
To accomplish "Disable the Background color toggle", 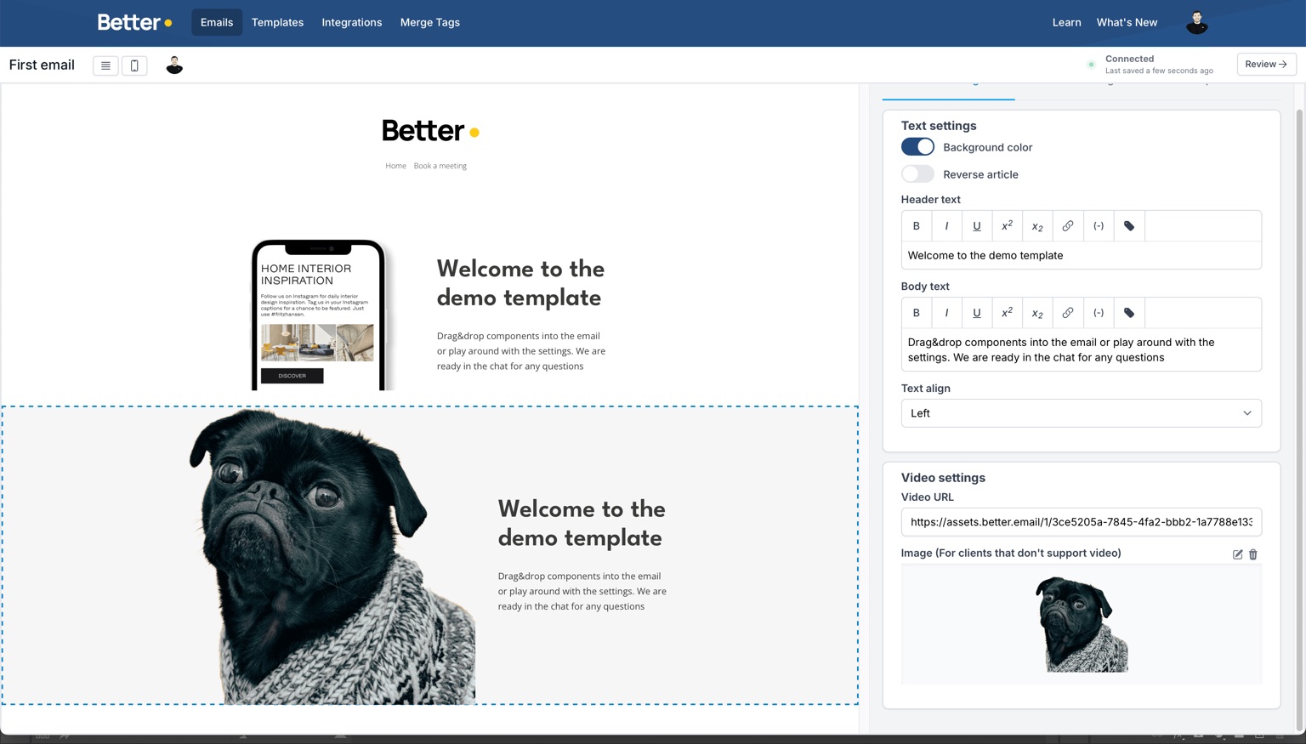I will click(x=917, y=147).
